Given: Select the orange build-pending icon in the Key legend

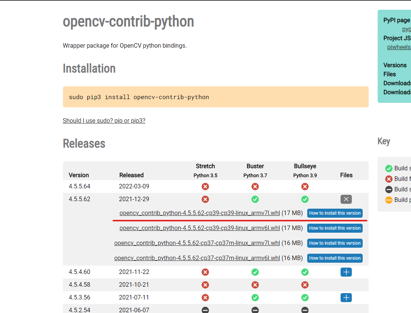Looking at the screenshot, I should coord(389,200).
